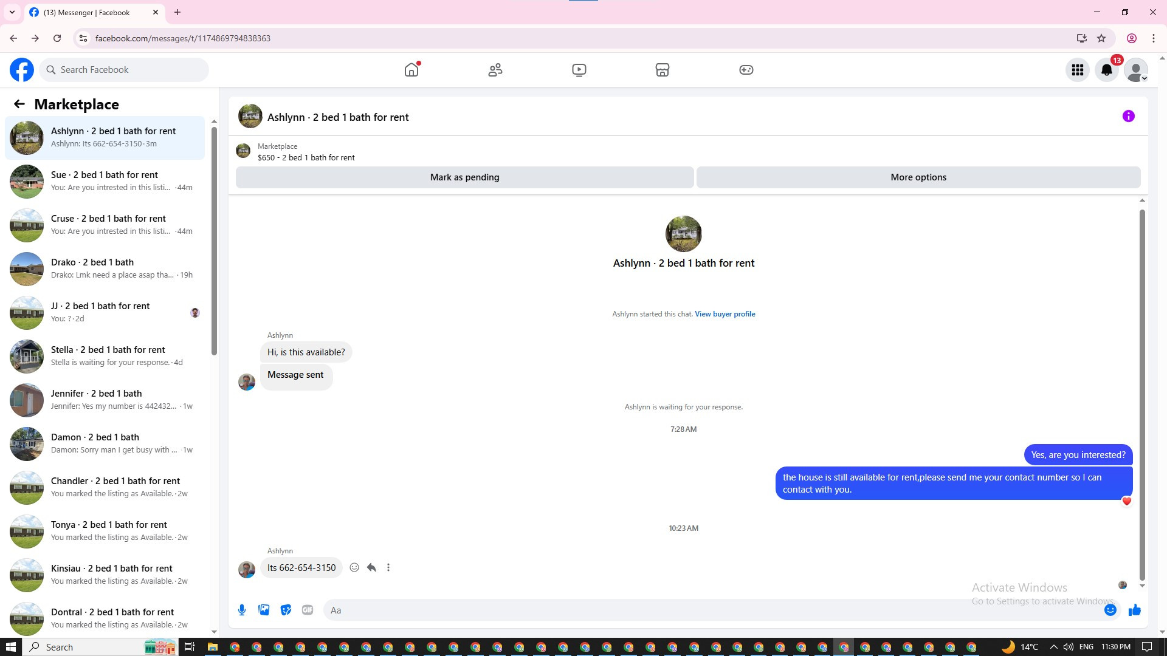Image resolution: width=1167 pixels, height=656 pixels.
Task: Switch to the Marketplace tab
Action: coord(662,70)
